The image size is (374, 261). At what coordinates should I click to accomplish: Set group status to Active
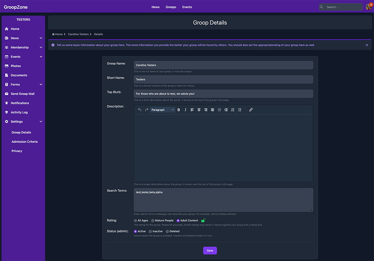(136, 231)
